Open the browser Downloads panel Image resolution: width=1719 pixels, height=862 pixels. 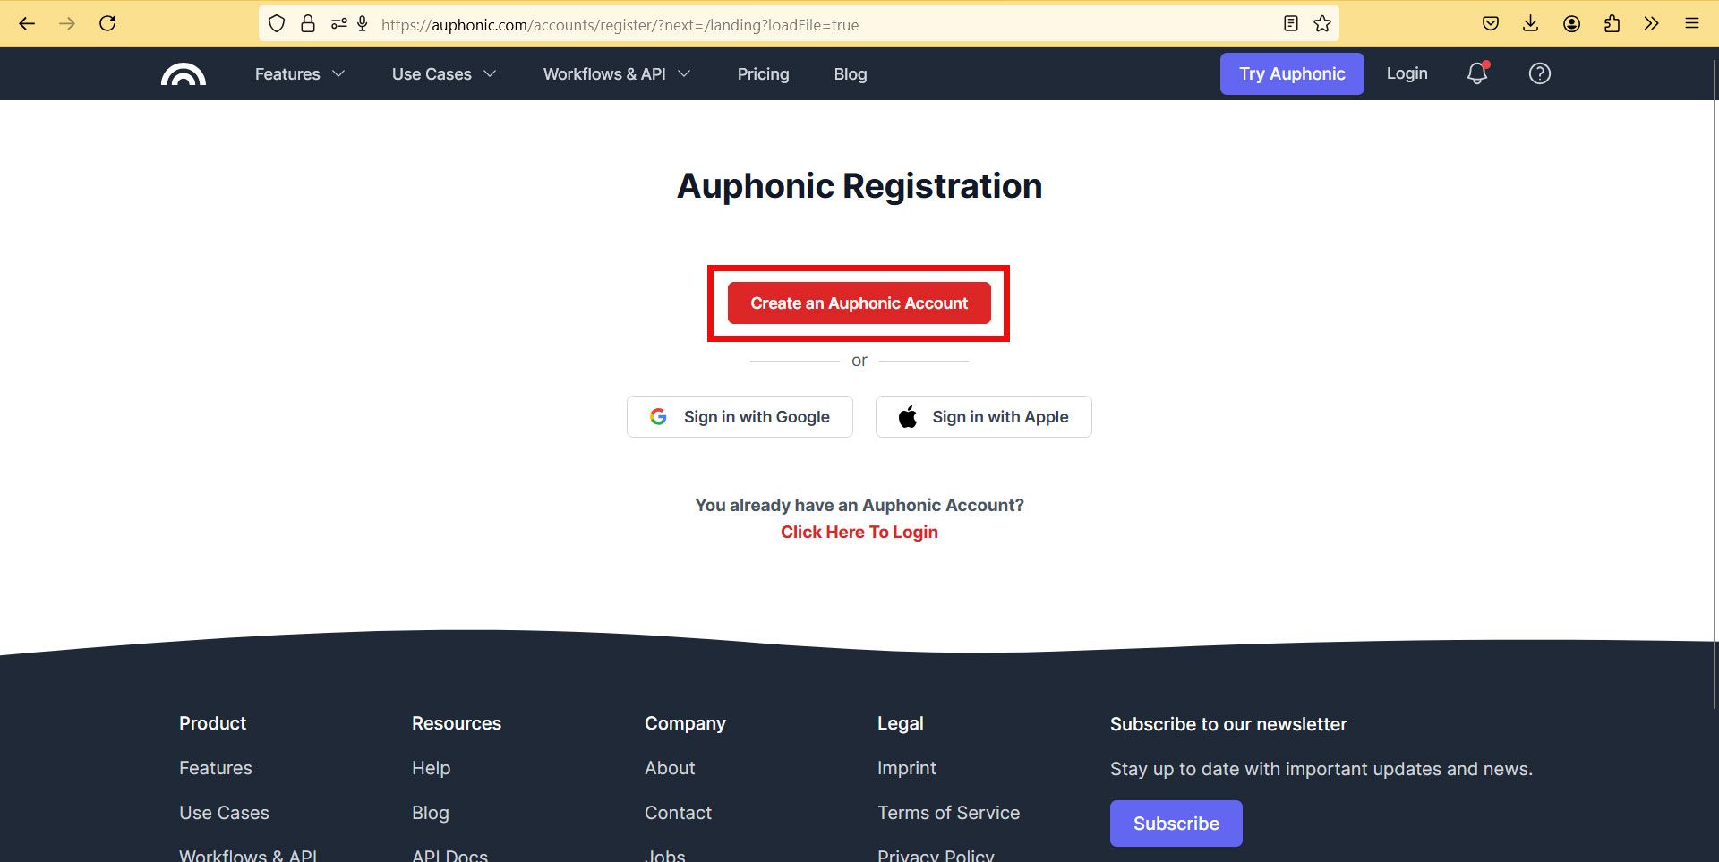point(1530,23)
